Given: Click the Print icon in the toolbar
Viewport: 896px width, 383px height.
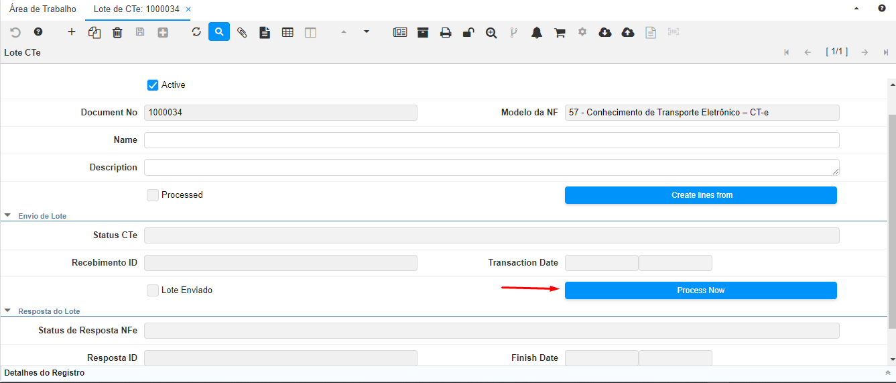Looking at the screenshot, I should [x=446, y=32].
